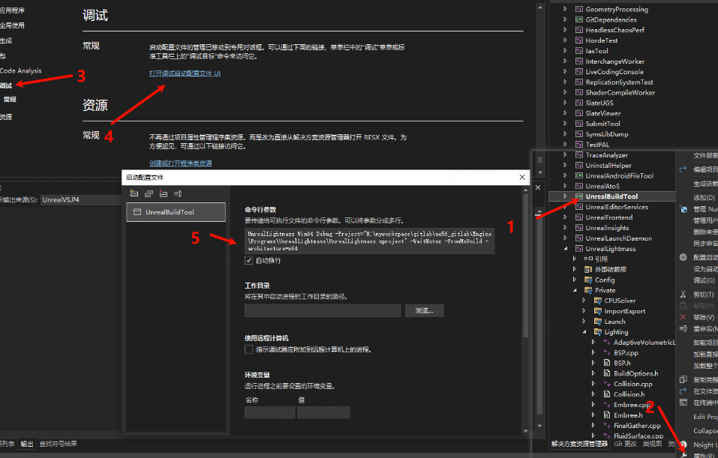This screenshot has height=458, width=718.
Task: Choose 调试(G) from the context menu
Action: (704, 280)
